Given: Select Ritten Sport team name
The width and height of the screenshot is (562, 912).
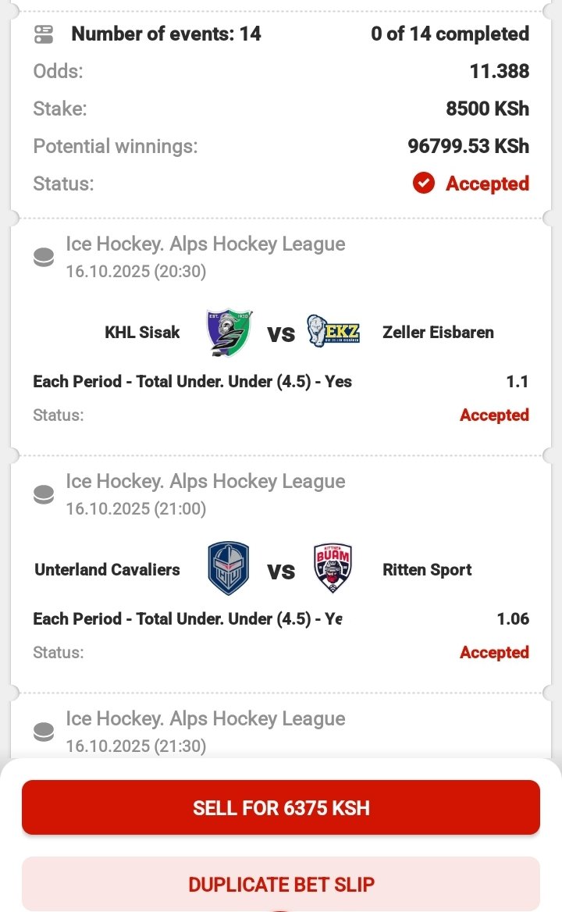Looking at the screenshot, I should 427,570.
